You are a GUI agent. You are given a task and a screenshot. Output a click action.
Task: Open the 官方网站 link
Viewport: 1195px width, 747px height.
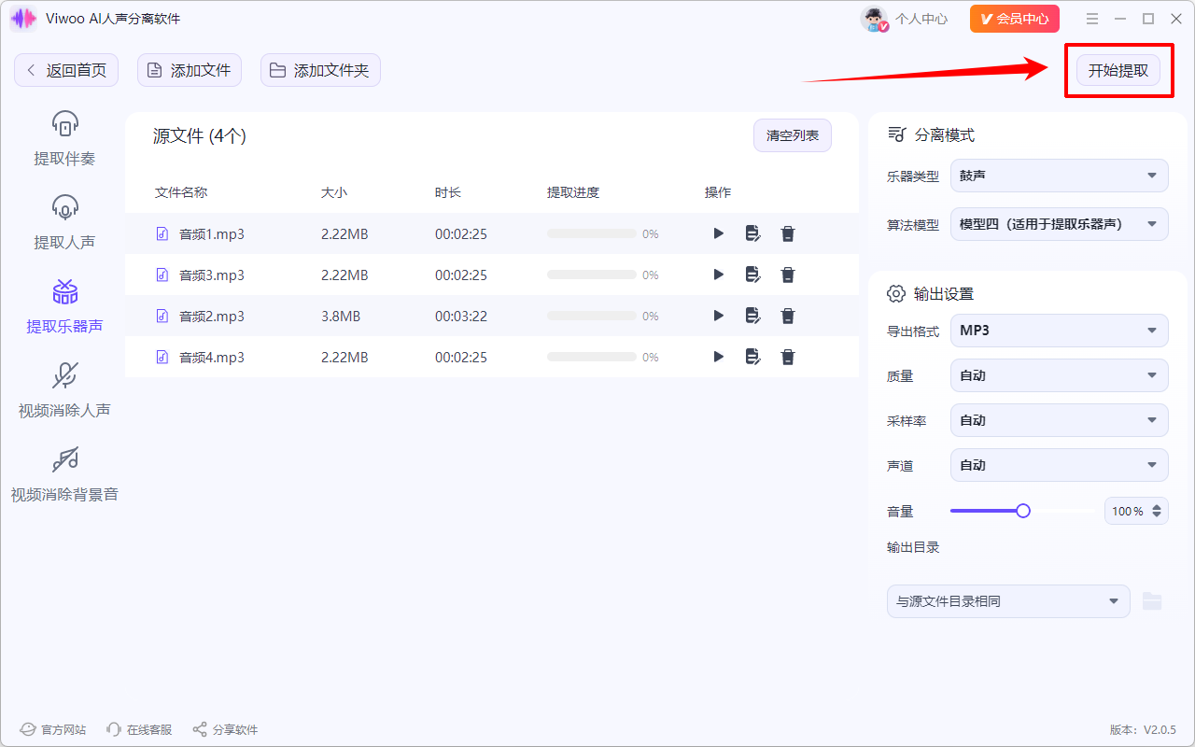(x=53, y=729)
